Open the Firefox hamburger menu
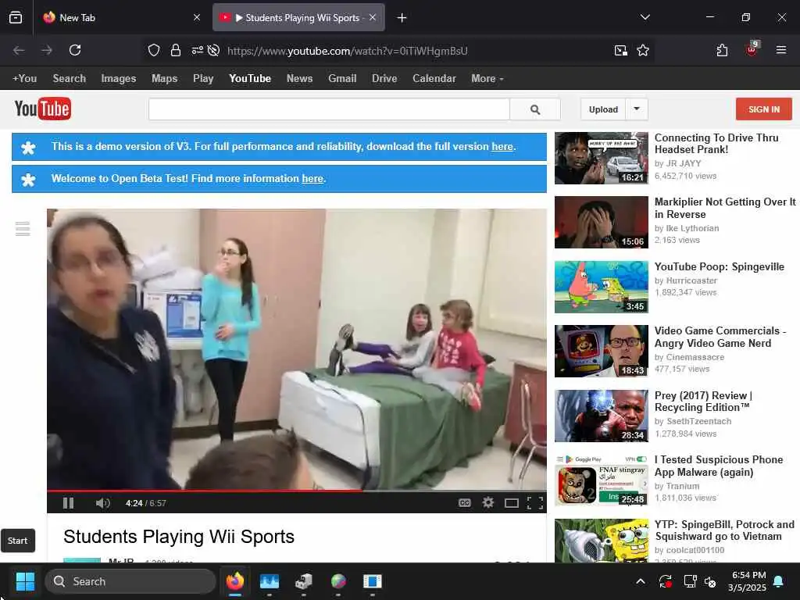800x600 pixels. click(x=781, y=50)
